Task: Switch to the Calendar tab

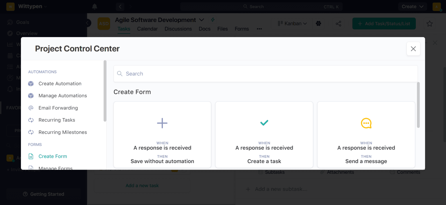Action: 147,29
